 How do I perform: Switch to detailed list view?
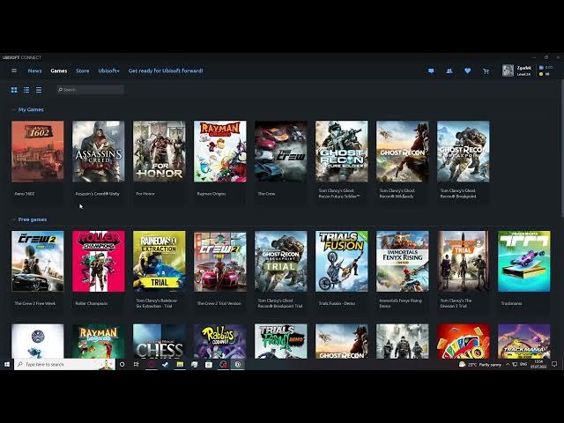pos(26,90)
